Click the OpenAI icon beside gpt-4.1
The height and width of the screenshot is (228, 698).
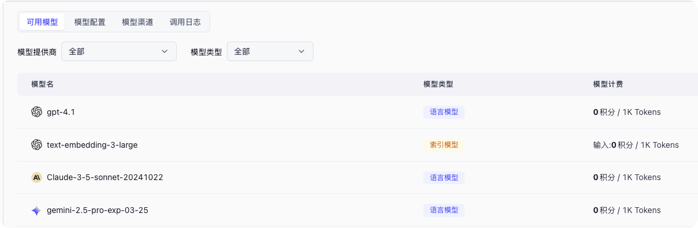click(x=36, y=112)
